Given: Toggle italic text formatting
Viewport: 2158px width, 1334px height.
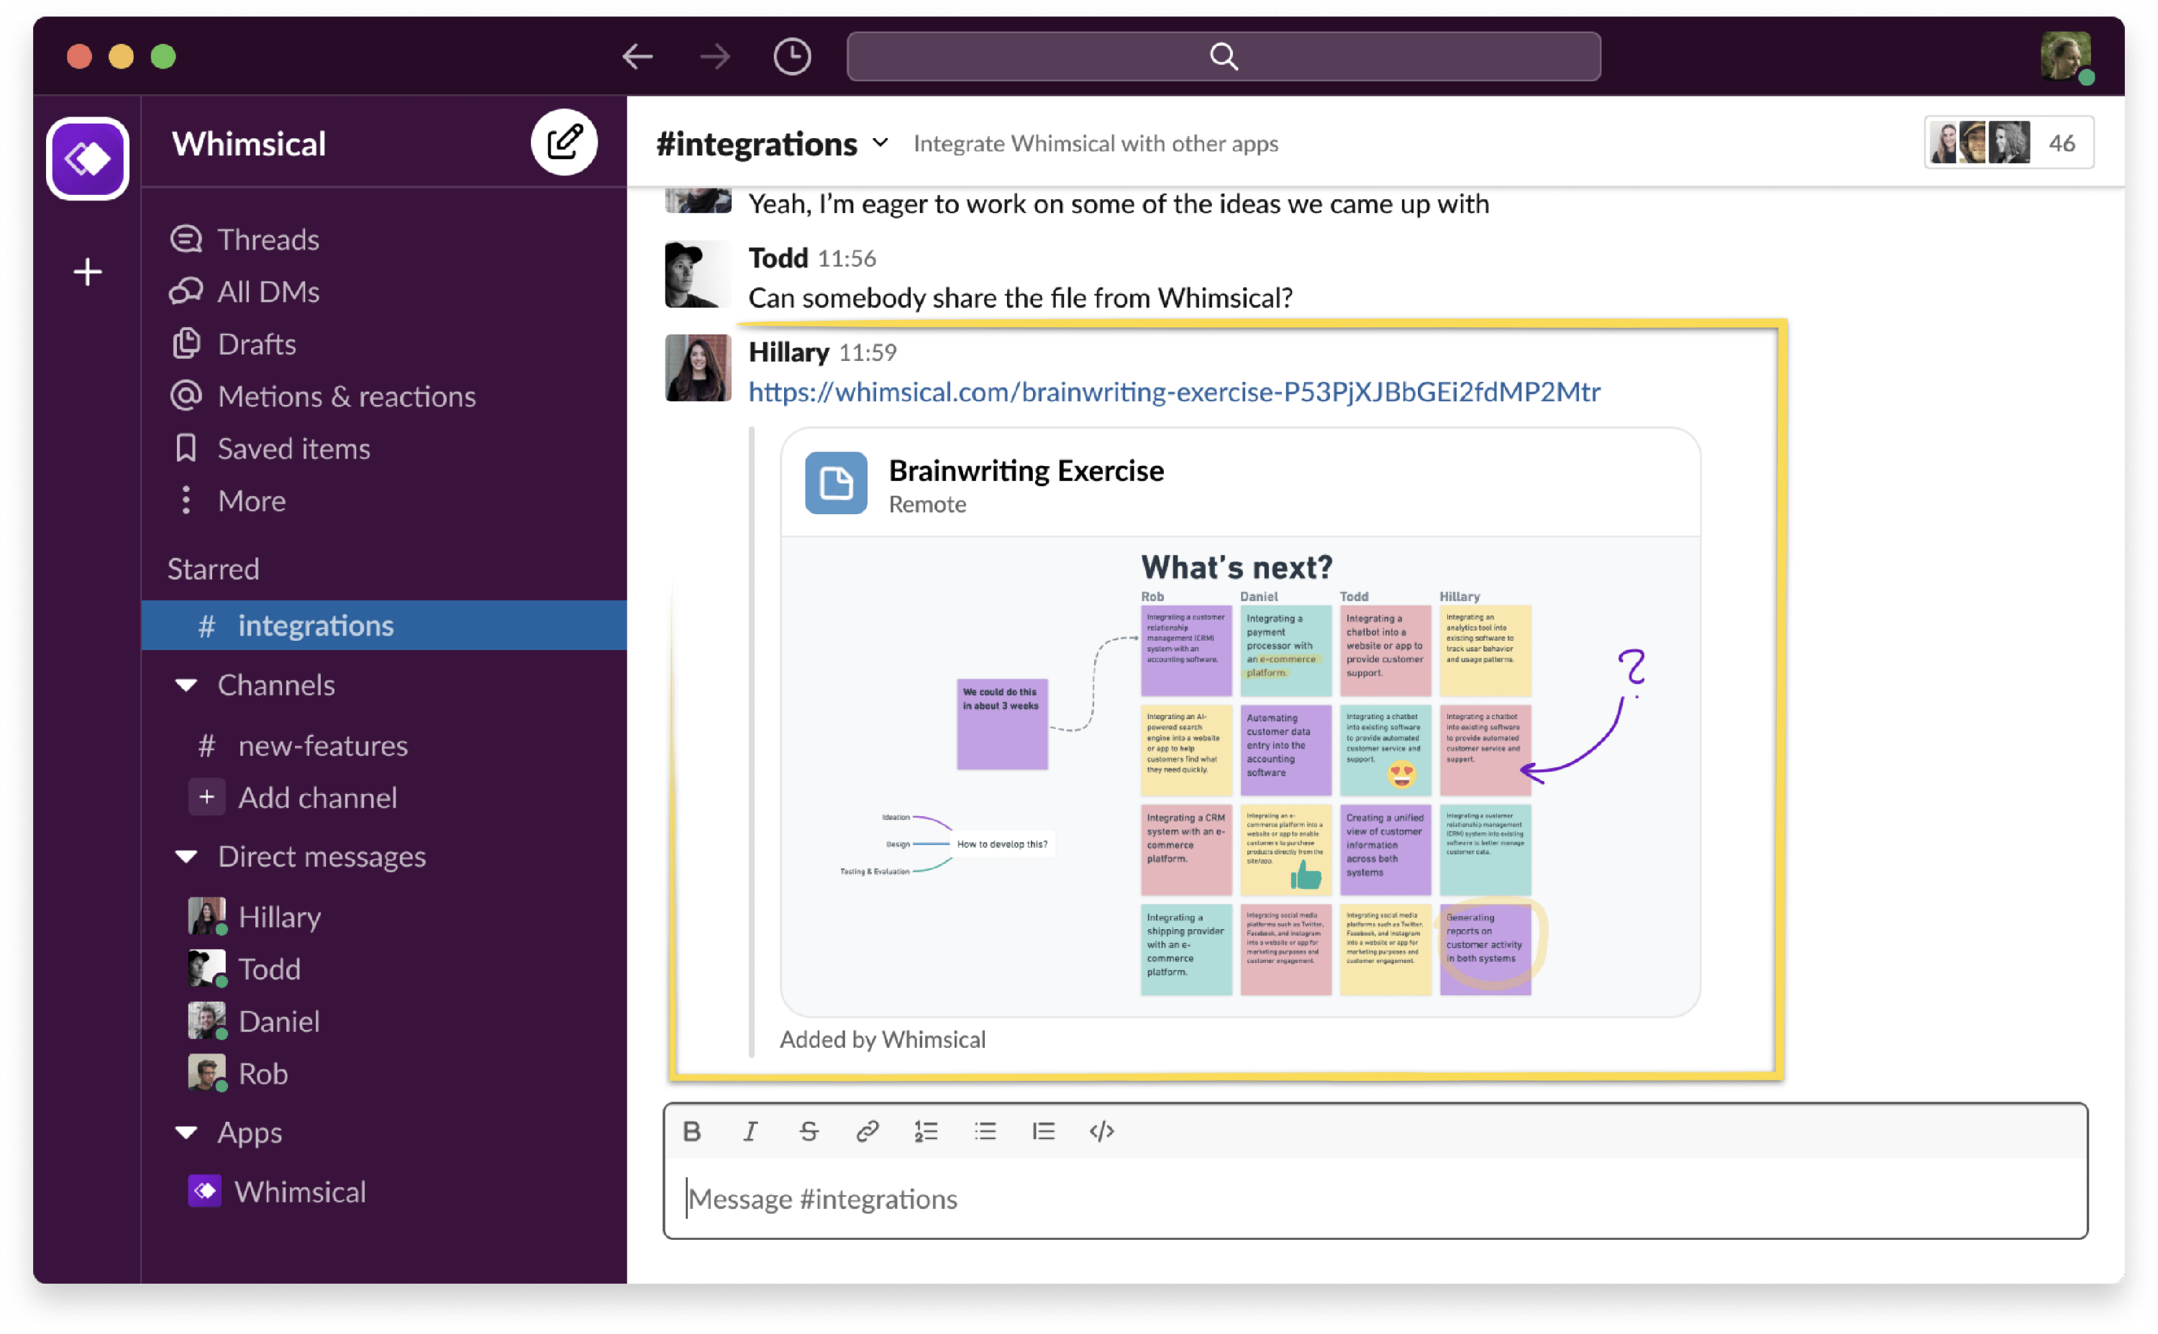Looking at the screenshot, I should pos(750,1131).
